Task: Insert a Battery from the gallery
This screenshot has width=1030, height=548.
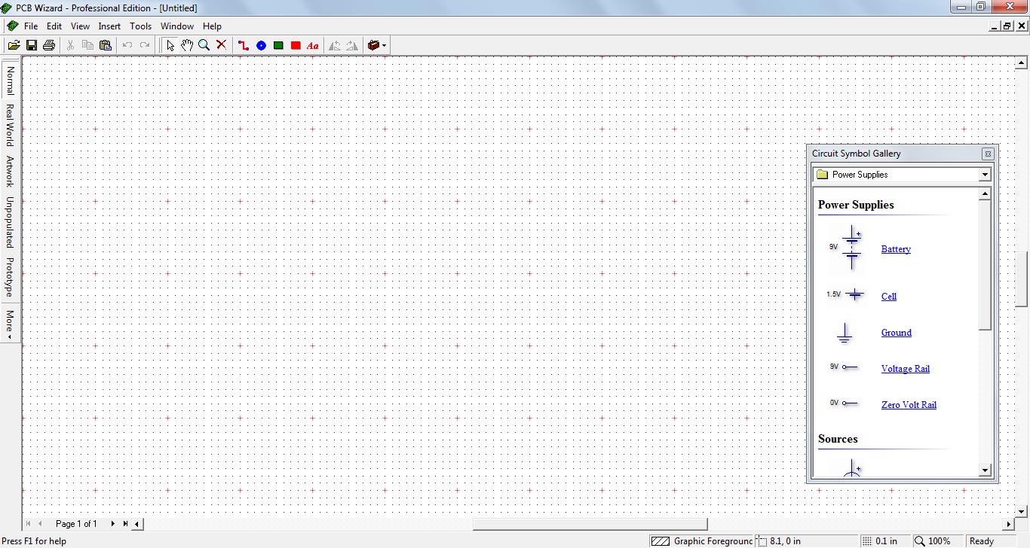Action: 896,249
